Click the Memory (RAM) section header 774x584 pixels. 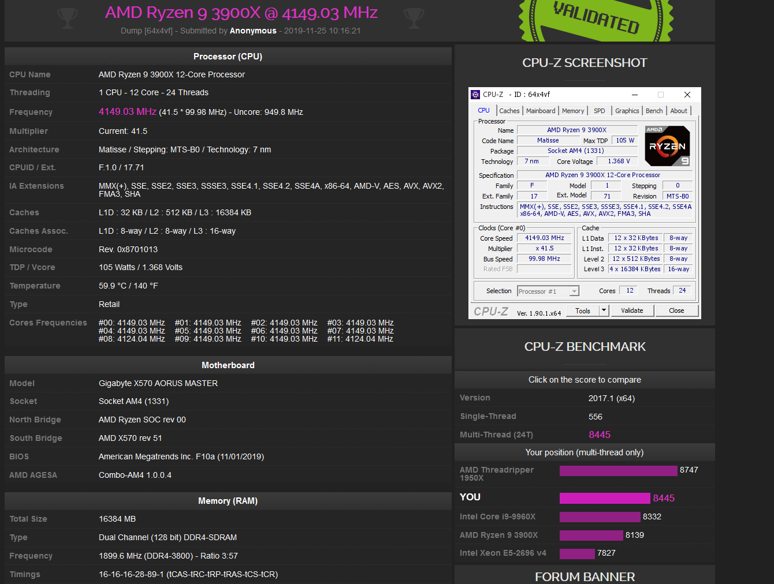click(x=228, y=501)
